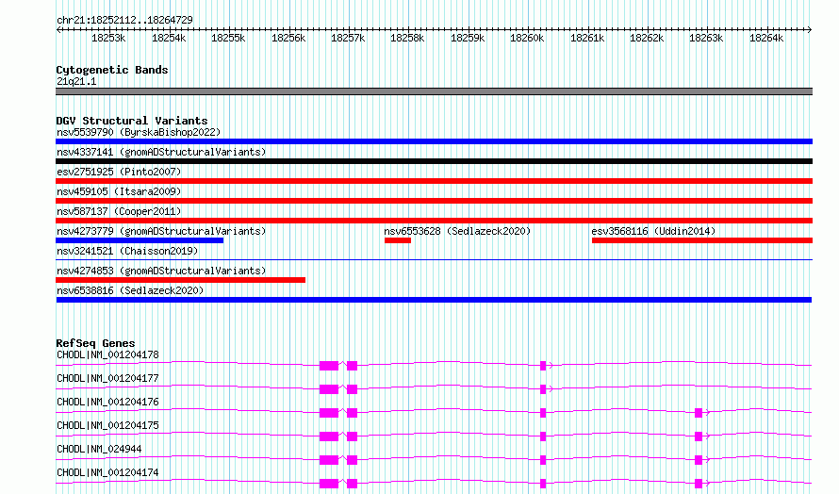
Task: Click the nsv3241521 (Chaisson2019) label
Action: click(x=127, y=251)
